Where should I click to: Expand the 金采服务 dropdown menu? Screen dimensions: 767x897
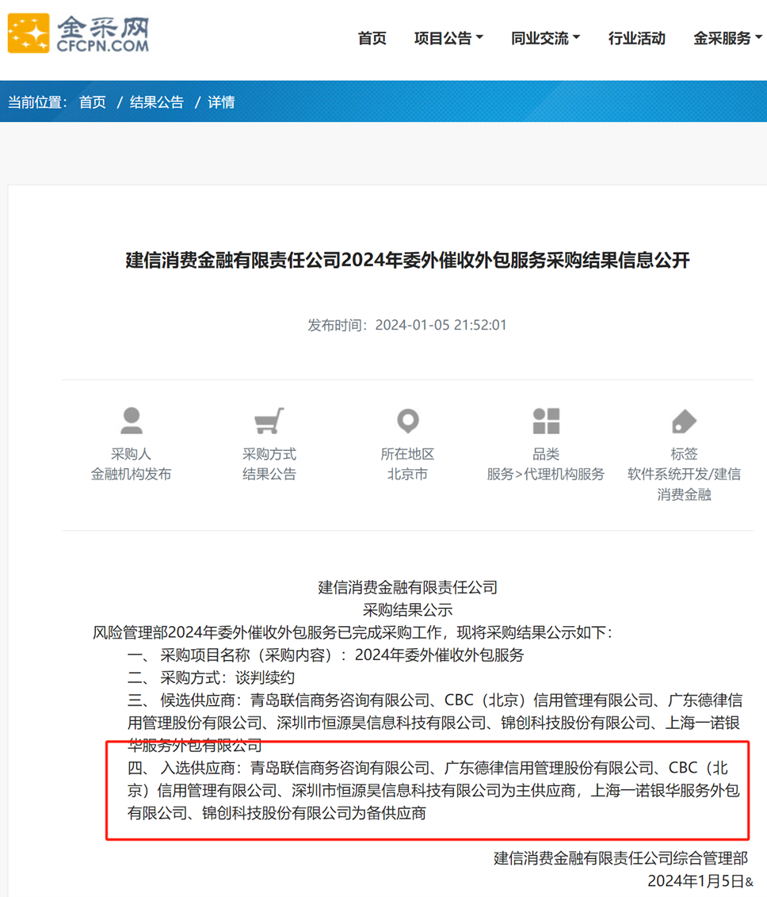[x=727, y=38]
